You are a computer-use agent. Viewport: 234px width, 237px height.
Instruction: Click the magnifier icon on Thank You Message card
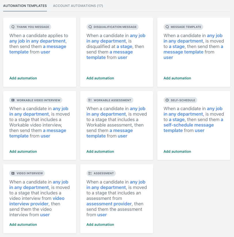pyautogui.click(x=13, y=27)
